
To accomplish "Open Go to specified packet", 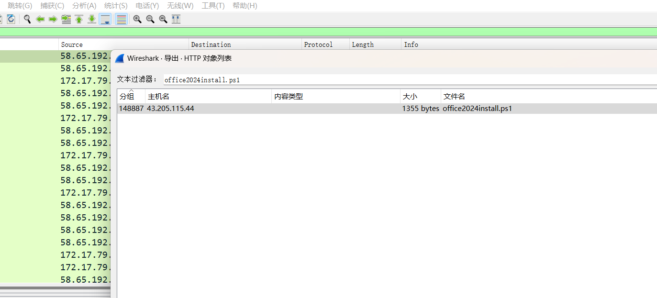I will tap(66, 19).
